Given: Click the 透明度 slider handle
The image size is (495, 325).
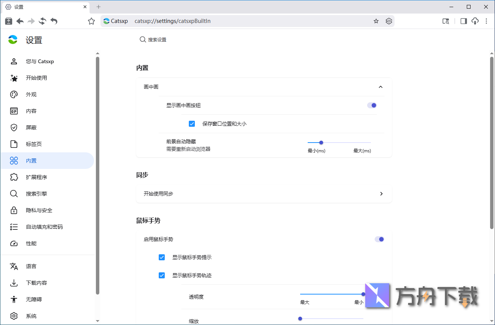Looking at the screenshot, I should [x=363, y=294].
